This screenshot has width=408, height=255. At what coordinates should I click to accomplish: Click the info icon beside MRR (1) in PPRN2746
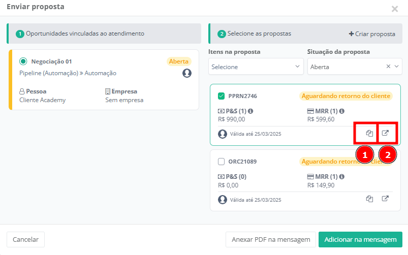coord(341,111)
